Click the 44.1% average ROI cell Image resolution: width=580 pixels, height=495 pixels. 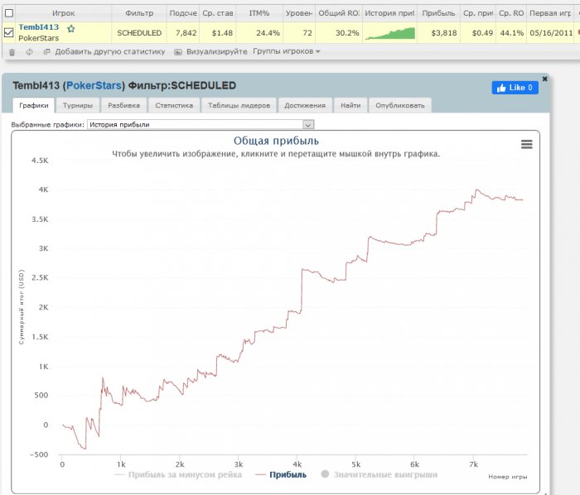511,33
